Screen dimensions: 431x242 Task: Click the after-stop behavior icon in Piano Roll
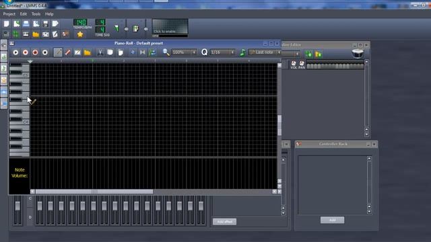(152, 52)
